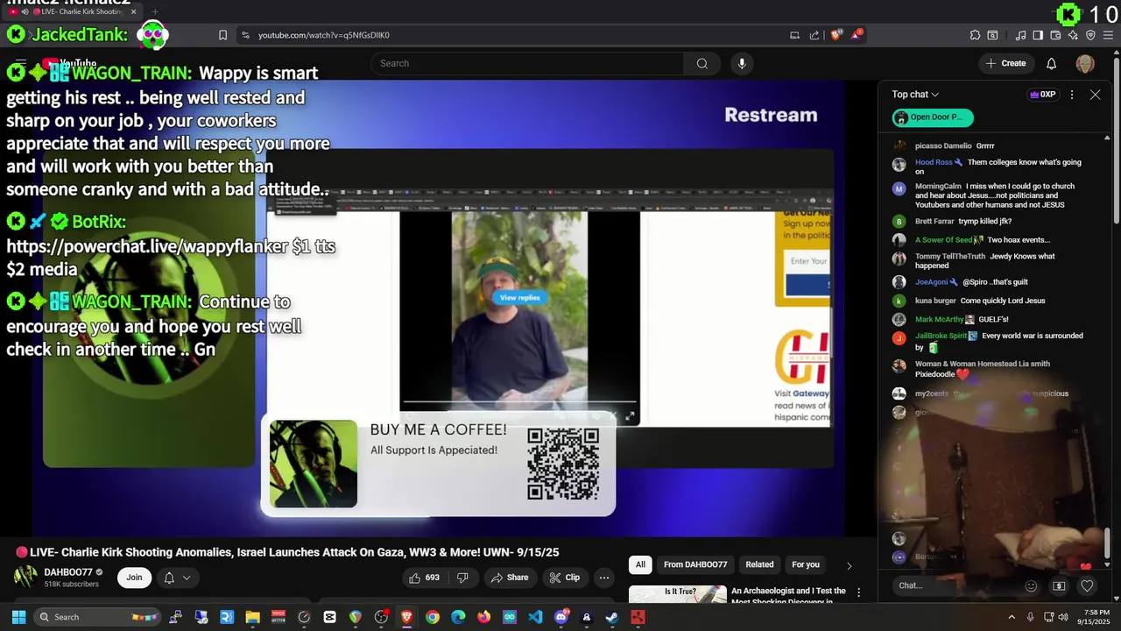Viewport: 1121px width, 631px height.
Task: Open the browser extensions puzzle icon
Action: [x=975, y=35]
